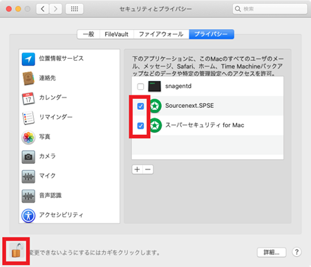Select the 写真 photos icon
The image size is (311, 267).
click(x=28, y=138)
